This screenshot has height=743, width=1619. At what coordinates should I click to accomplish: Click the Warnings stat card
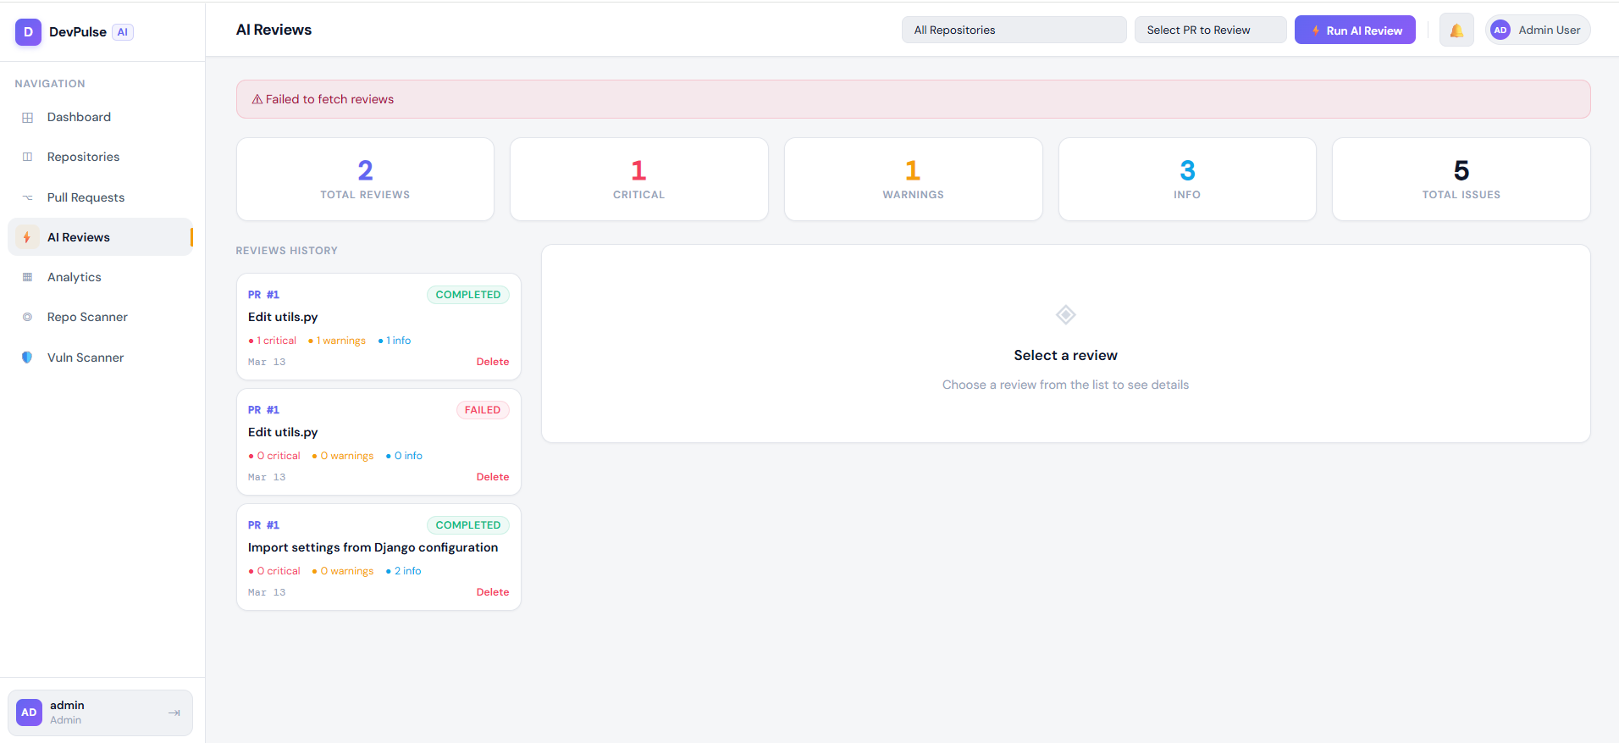coord(913,180)
